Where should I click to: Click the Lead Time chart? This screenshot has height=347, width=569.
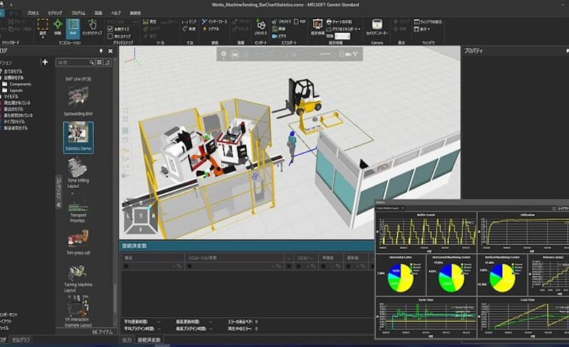click(x=523, y=318)
